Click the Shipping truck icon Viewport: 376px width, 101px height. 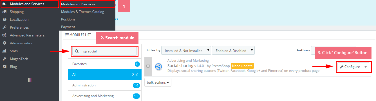[4, 12]
